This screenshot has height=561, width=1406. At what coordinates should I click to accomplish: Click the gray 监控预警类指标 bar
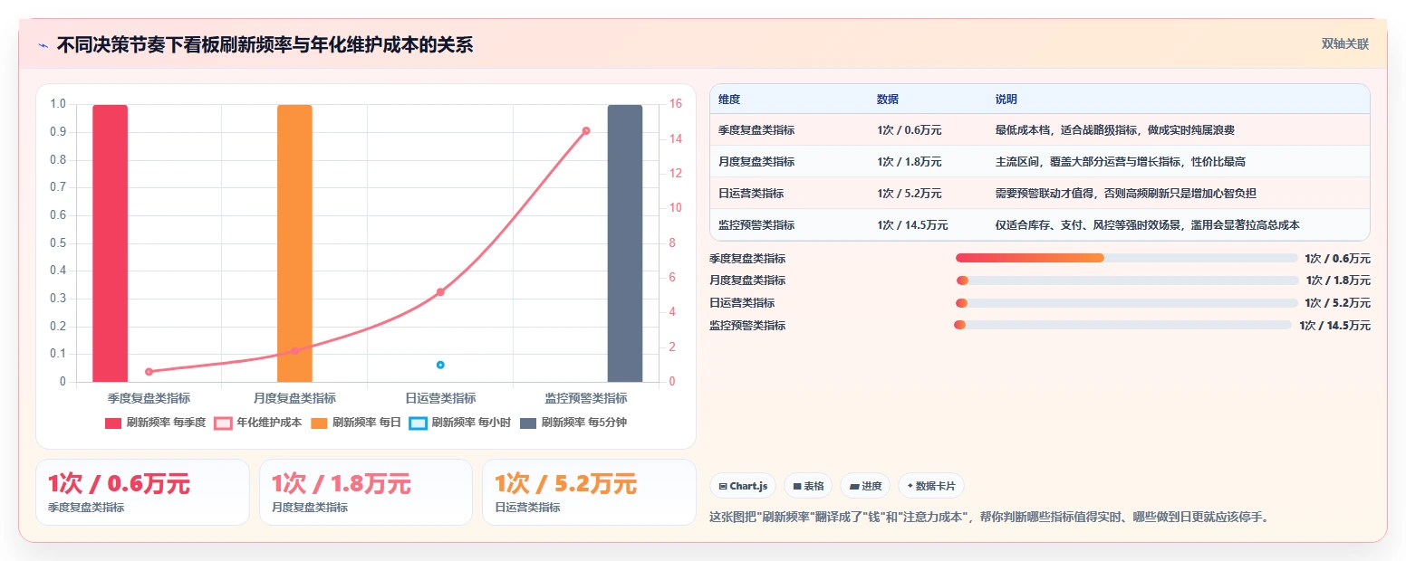click(625, 243)
